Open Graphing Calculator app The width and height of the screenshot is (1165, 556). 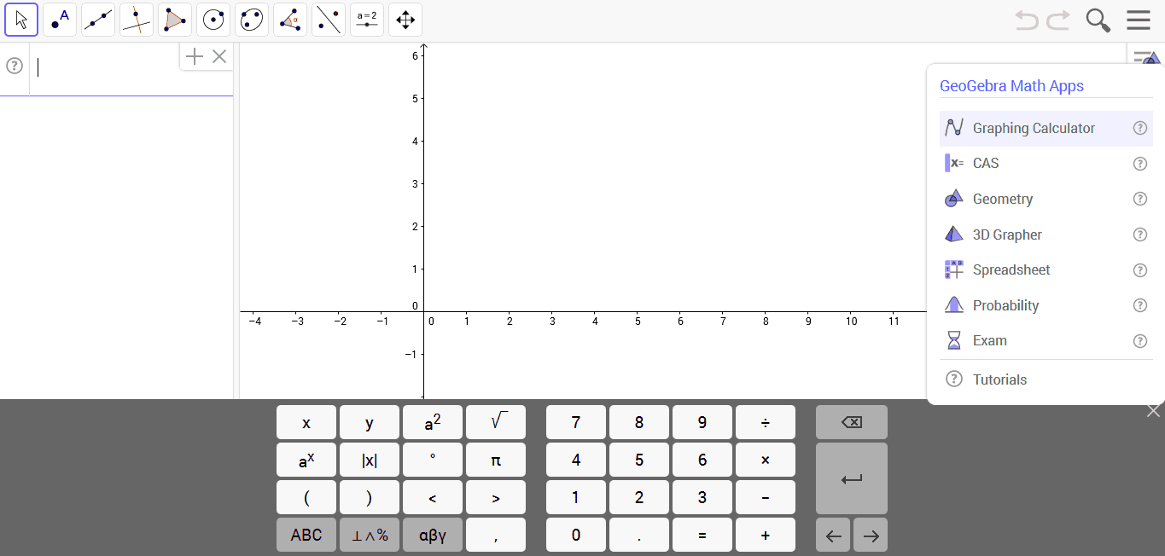1033,128
